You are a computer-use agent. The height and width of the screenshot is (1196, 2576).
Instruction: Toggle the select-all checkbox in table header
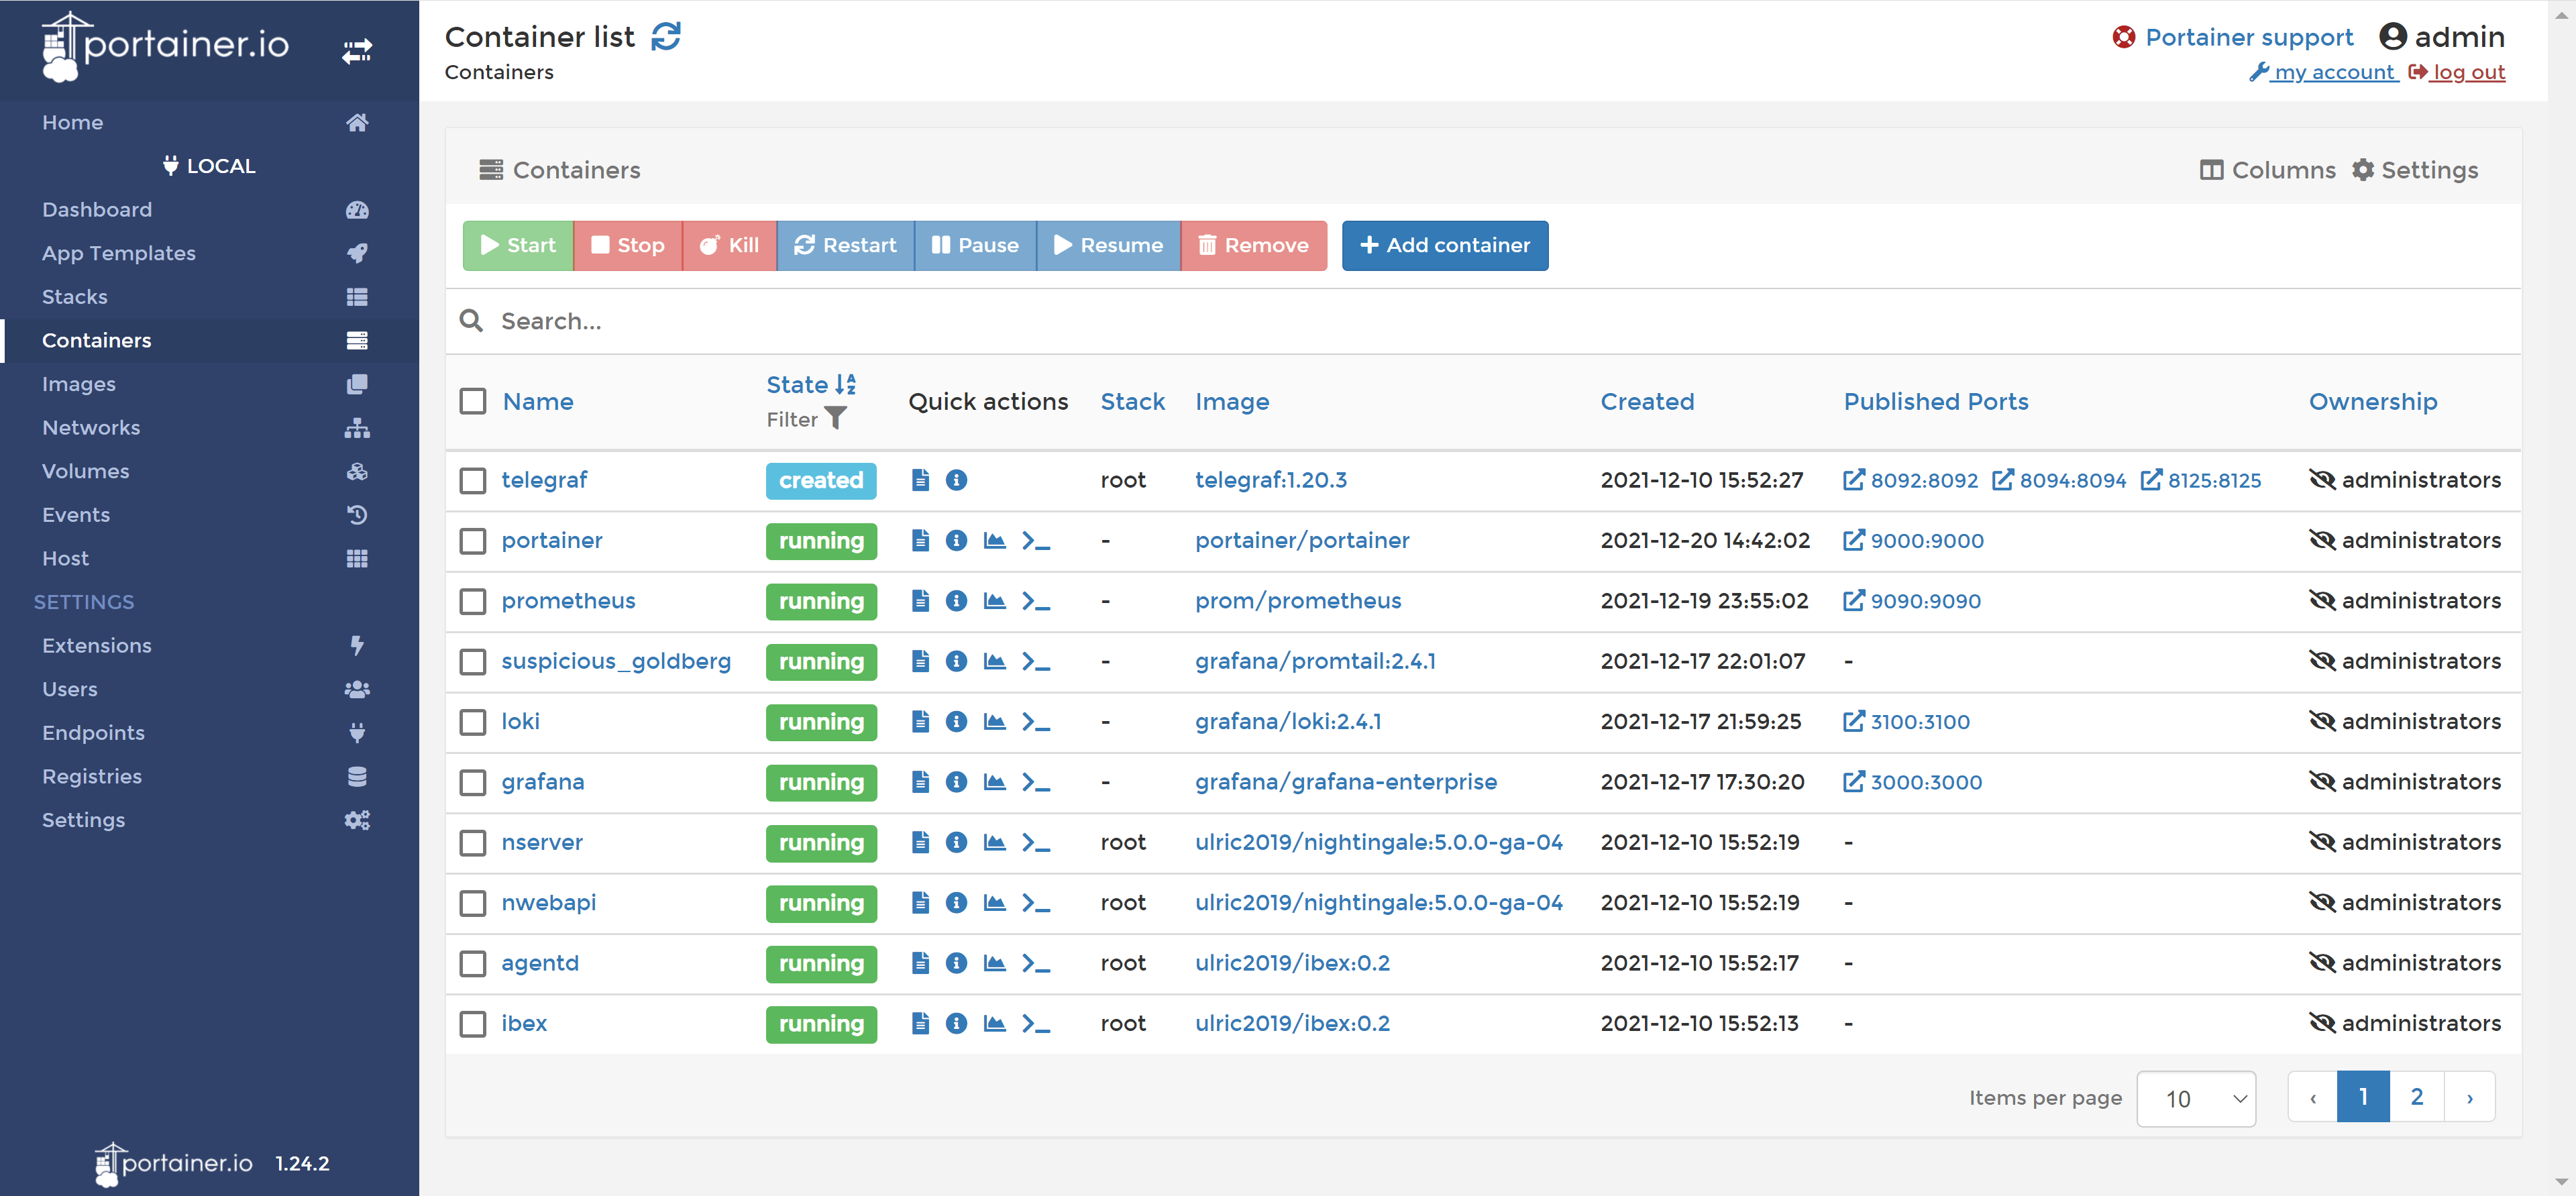point(473,402)
